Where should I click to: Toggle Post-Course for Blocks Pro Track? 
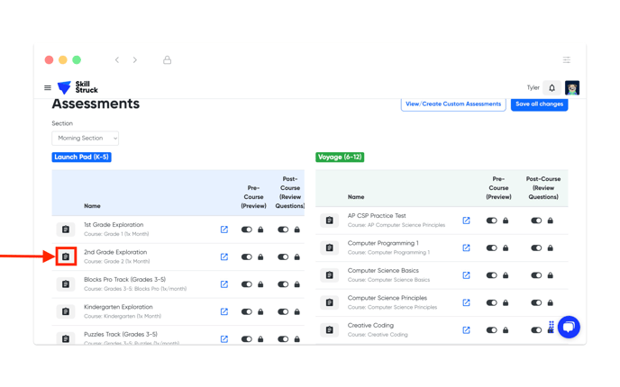(x=283, y=284)
